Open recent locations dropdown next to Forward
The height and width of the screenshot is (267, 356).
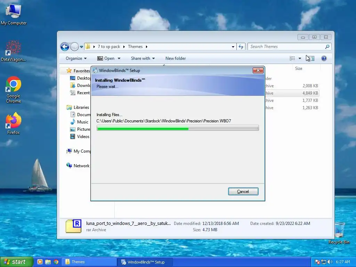(x=81, y=47)
